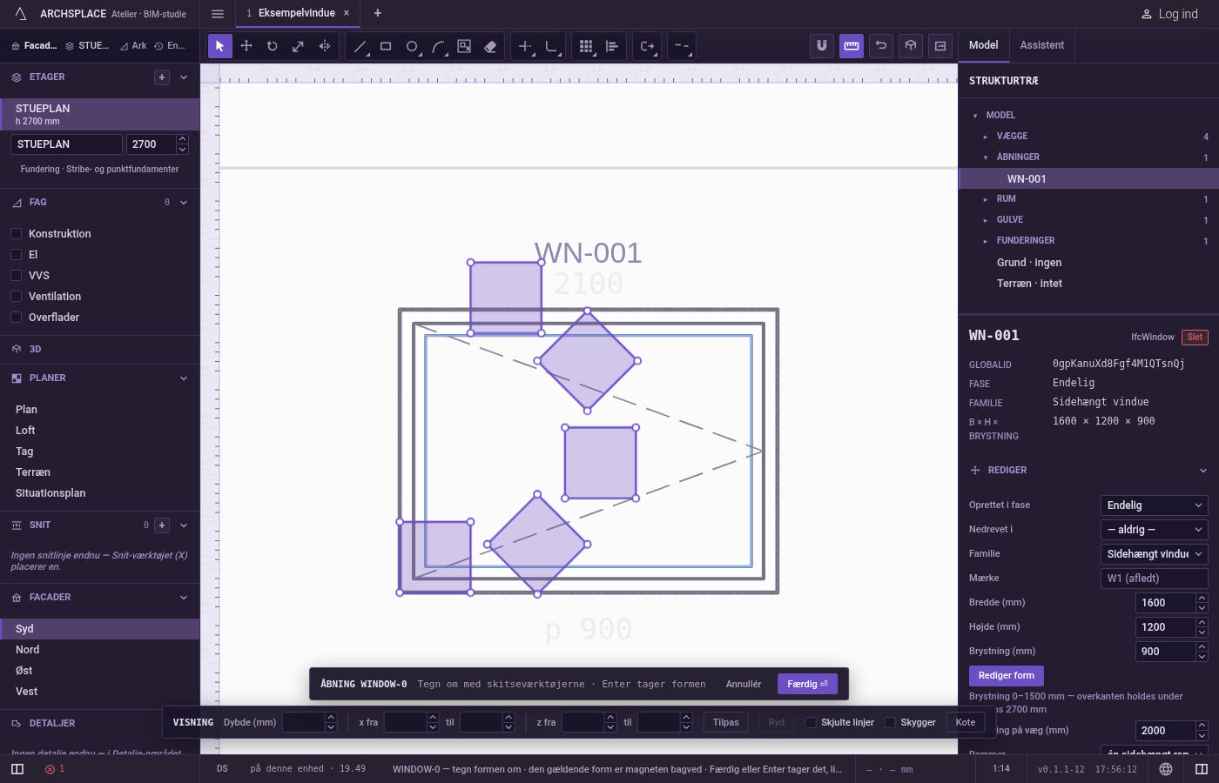1219x783 pixels.
Task: Click the Rediger form button
Action: coord(1007,676)
